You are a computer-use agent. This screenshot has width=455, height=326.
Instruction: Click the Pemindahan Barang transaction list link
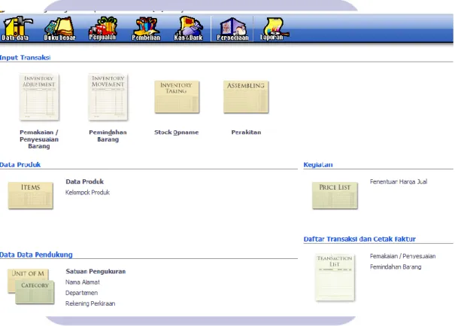click(396, 267)
